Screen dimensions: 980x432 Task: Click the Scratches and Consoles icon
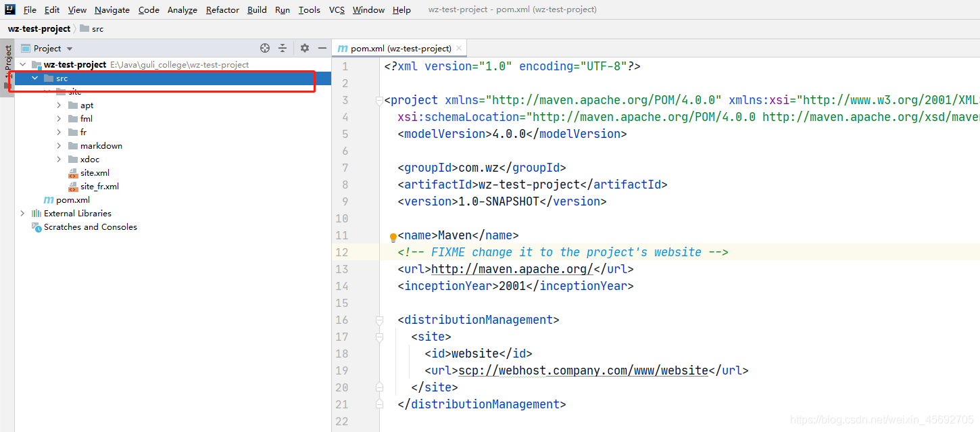tap(36, 227)
